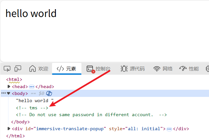Screen dimensions: 209x139
Task: Open the 欢迎 (Welcome) tab
Action: [x=39, y=69]
